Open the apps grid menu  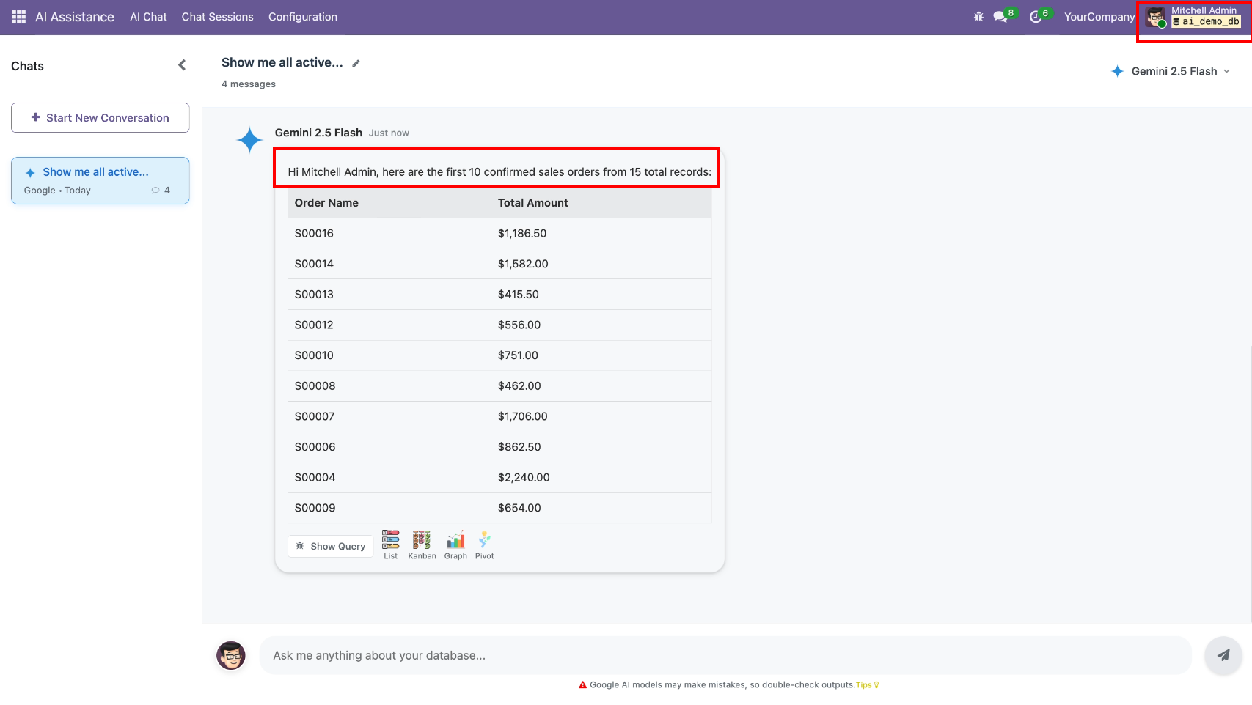(19, 17)
